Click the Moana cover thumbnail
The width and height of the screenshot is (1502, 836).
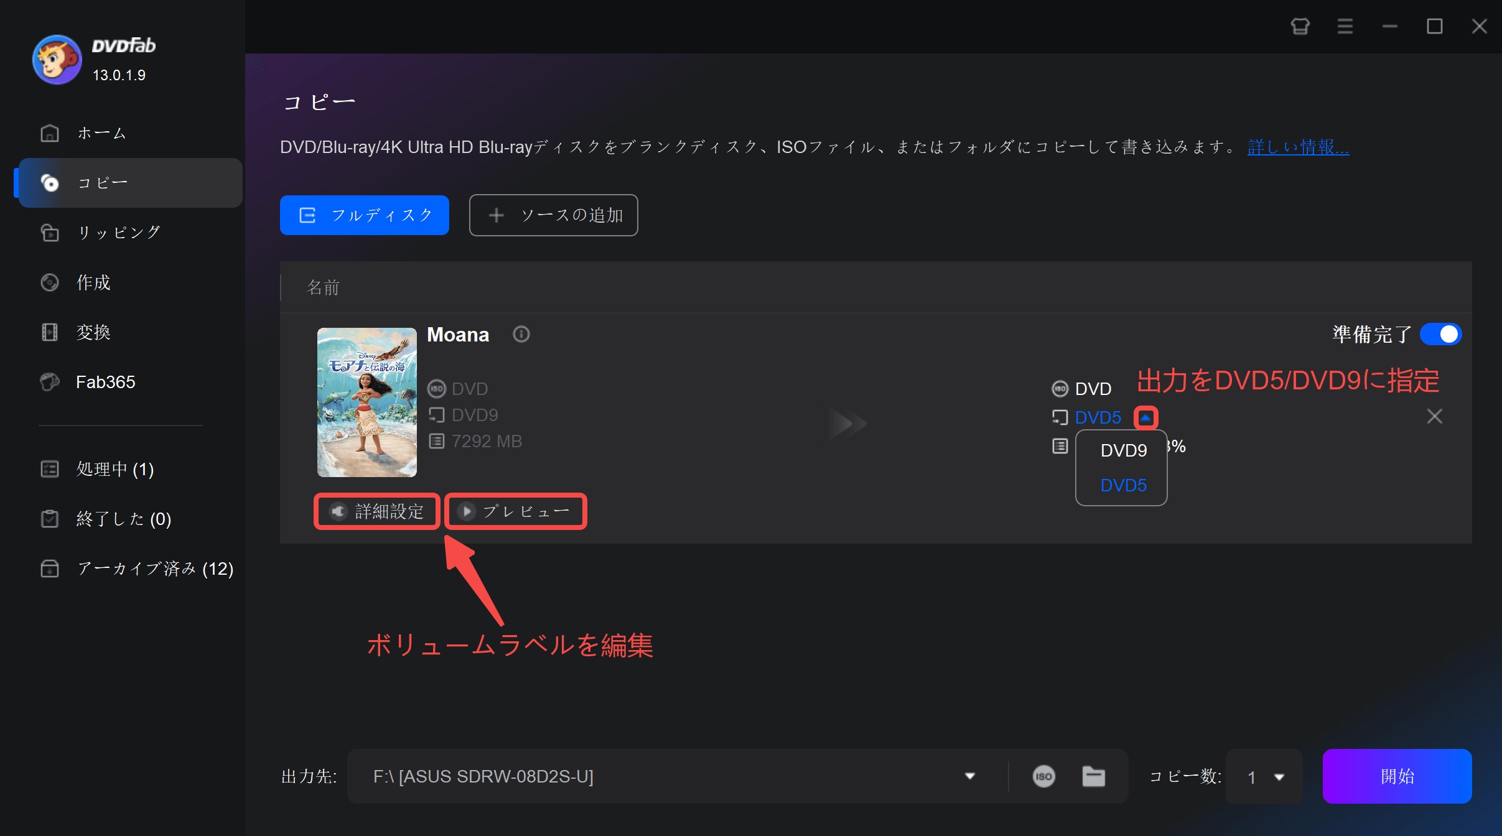tap(367, 402)
